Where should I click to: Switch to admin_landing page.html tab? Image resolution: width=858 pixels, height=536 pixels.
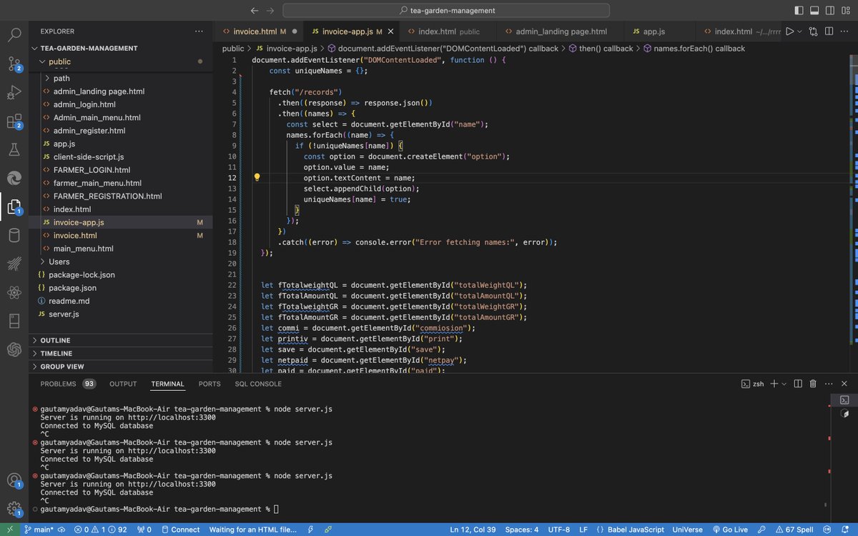tap(561, 31)
